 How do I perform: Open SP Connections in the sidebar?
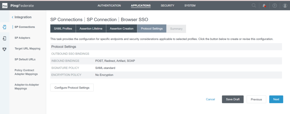click(25, 27)
